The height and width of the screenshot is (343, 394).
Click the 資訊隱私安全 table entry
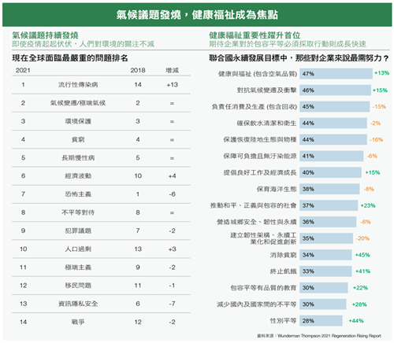(x=78, y=304)
